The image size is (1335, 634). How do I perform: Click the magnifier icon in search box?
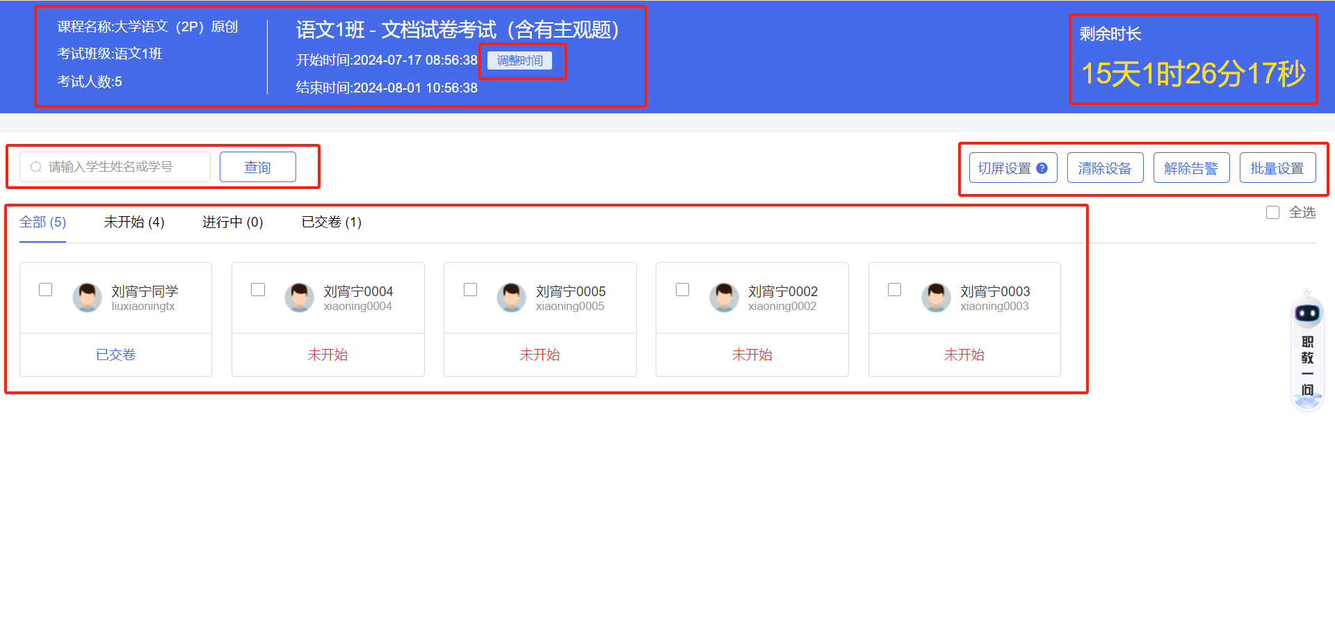[35, 167]
